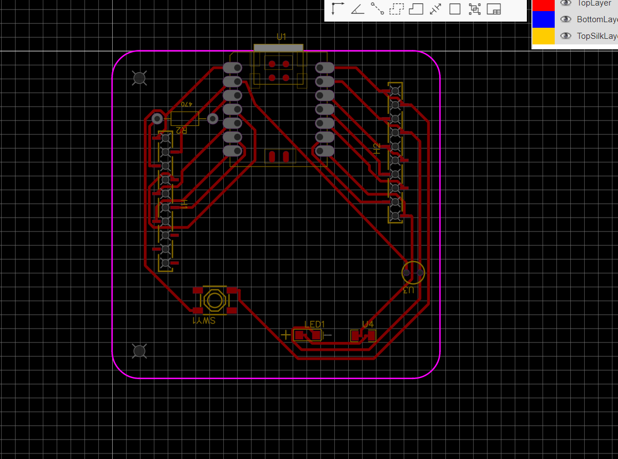Click the left pad of resistor R2

(x=157, y=118)
